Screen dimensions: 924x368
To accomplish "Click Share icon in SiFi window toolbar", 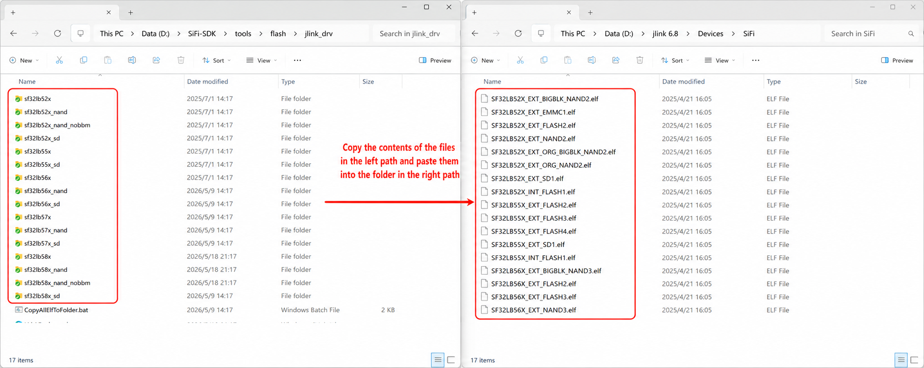I will (x=616, y=60).
